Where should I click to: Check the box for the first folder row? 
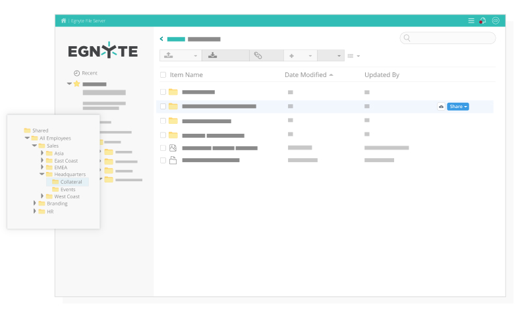pos(163,92)
